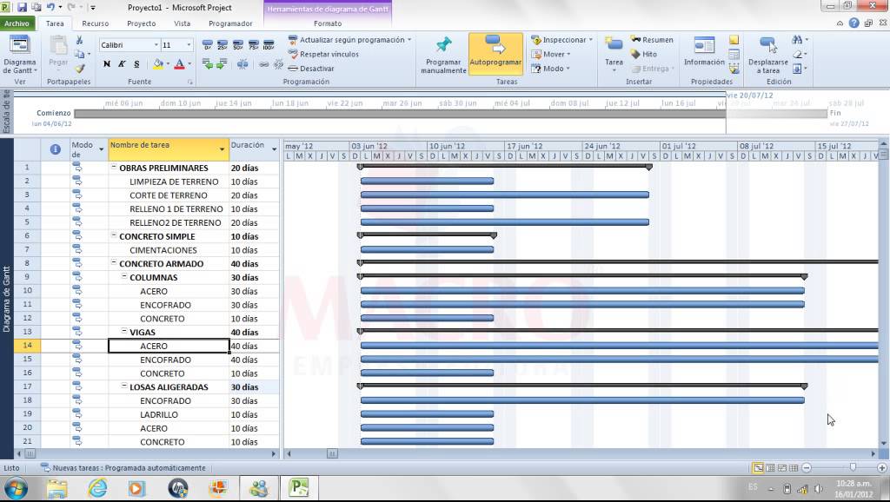
Task: Open task Información dialog
Action: click(704, 51)
